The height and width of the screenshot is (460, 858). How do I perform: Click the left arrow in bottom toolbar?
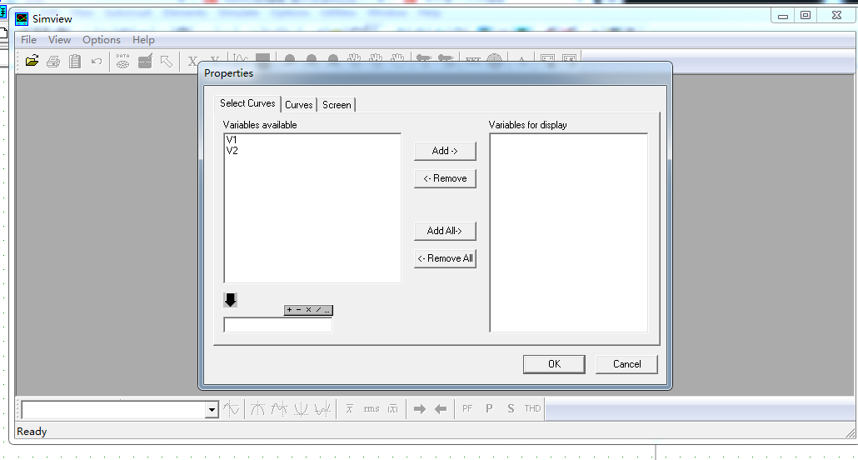point(441,409)
